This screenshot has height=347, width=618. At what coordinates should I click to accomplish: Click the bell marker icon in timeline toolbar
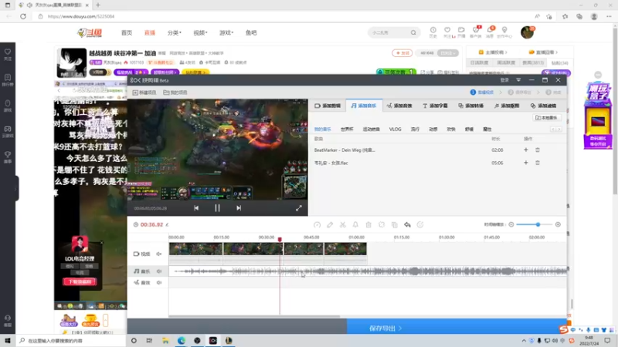point(355,224)
